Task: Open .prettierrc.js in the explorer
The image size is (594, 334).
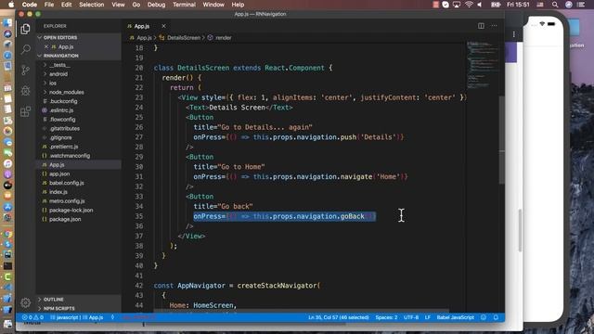Action: [64, 147]
